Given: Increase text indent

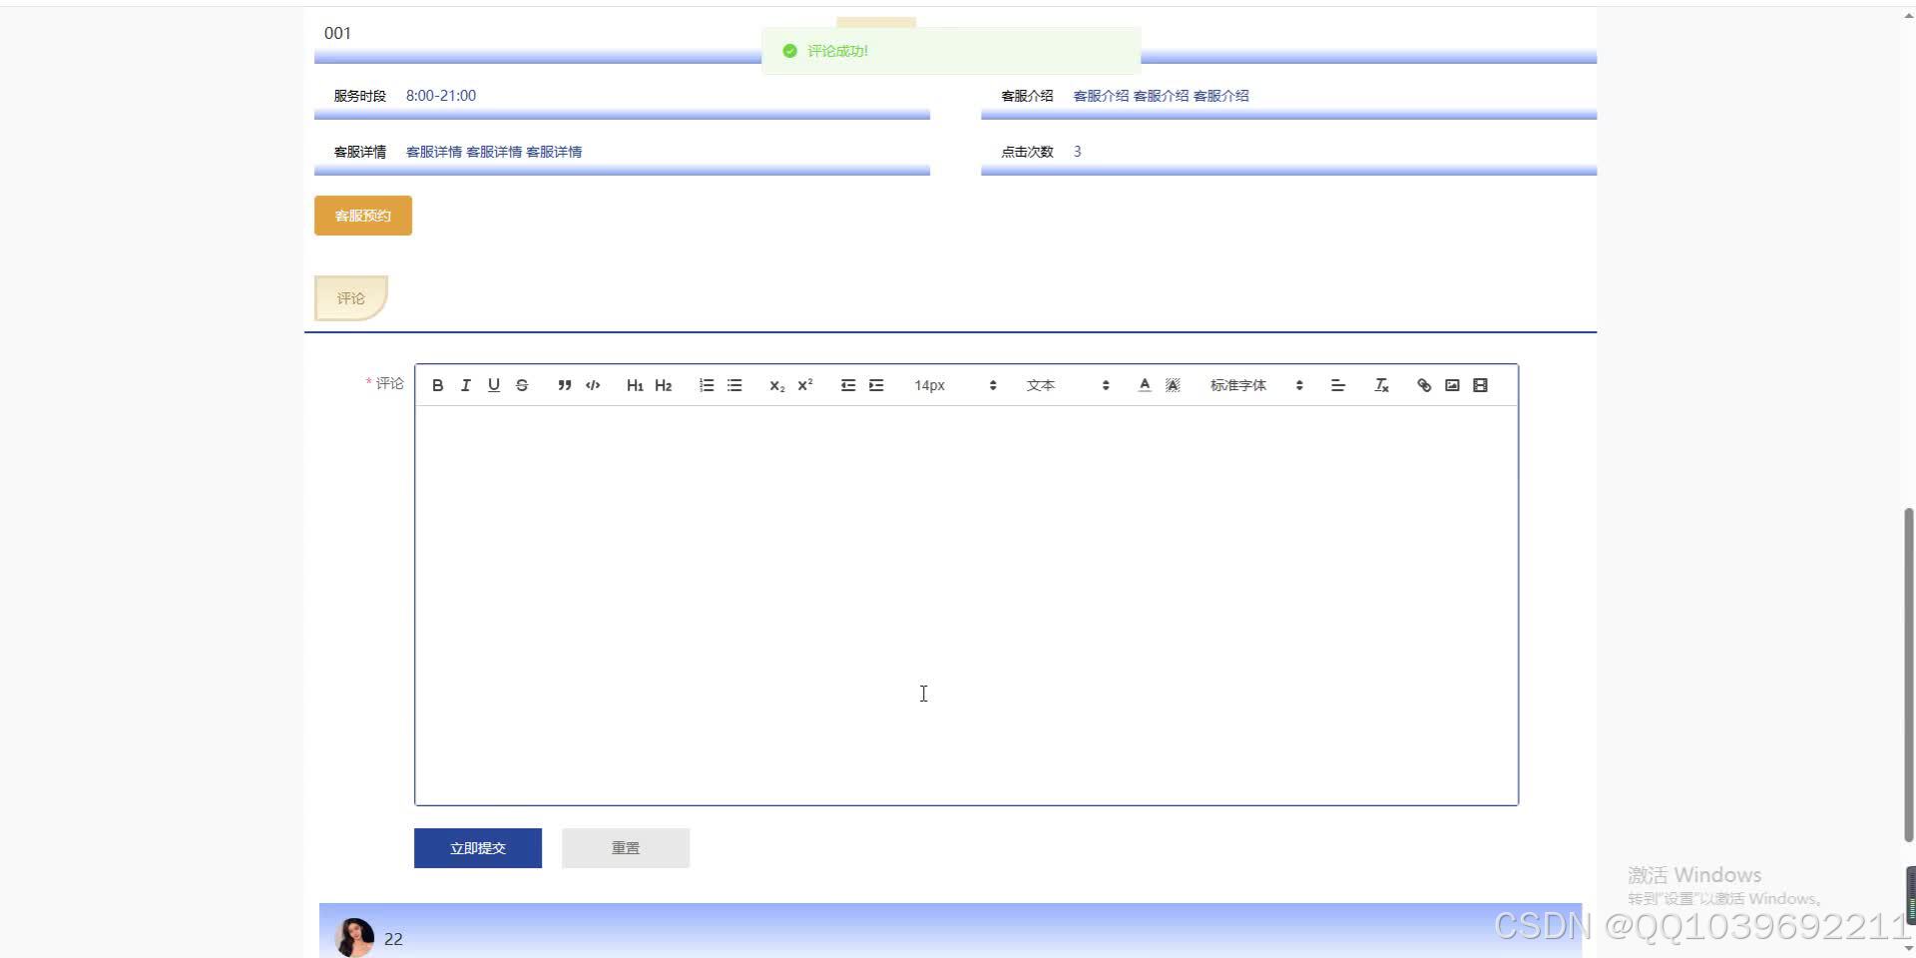Looking at the screenshot, I should pos(876,385).
